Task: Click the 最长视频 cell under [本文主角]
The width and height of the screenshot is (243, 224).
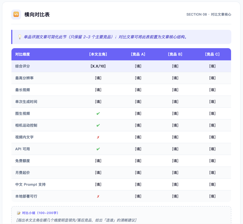Action: coord(98,90)
